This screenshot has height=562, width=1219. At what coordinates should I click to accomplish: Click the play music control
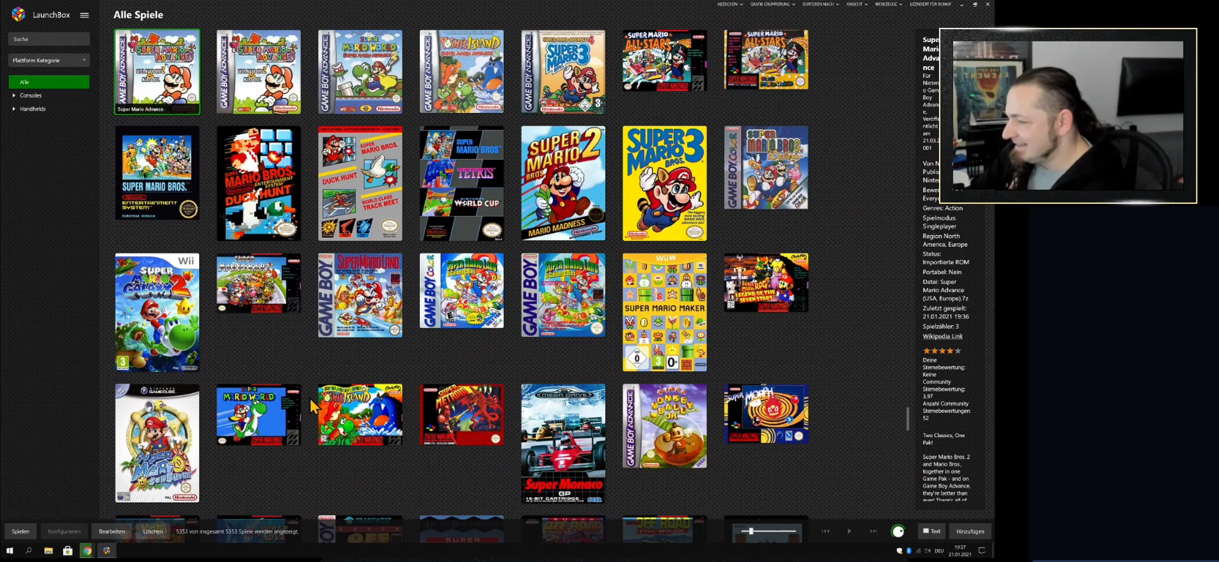point(849,531)
